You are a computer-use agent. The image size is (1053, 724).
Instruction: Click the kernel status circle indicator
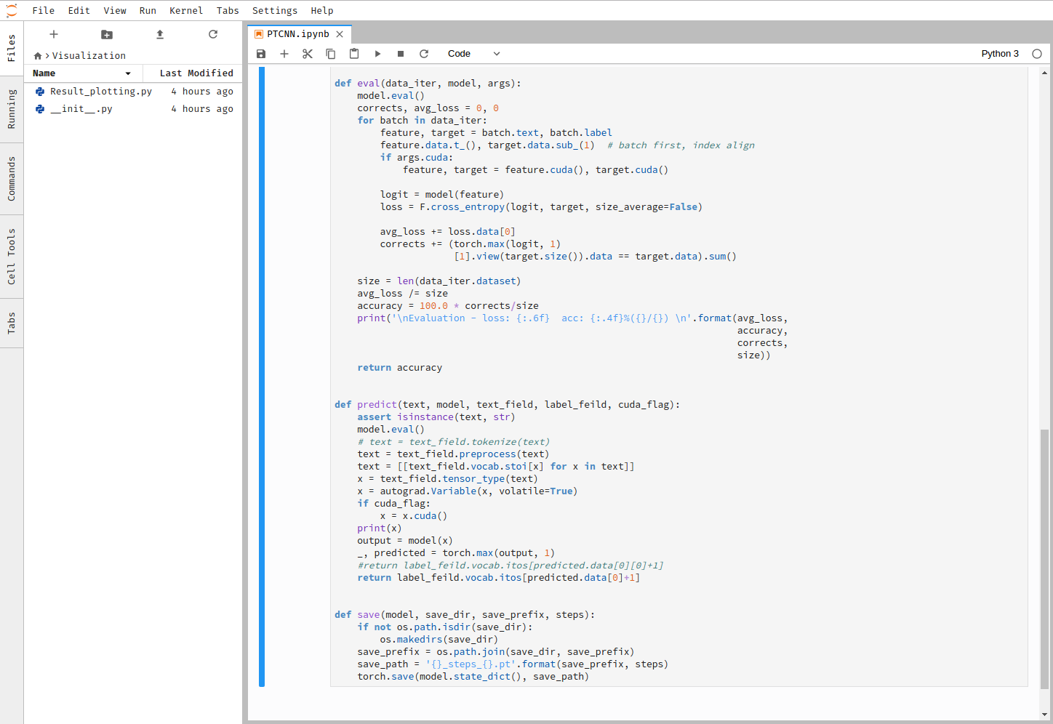[x=1037, y=54]
